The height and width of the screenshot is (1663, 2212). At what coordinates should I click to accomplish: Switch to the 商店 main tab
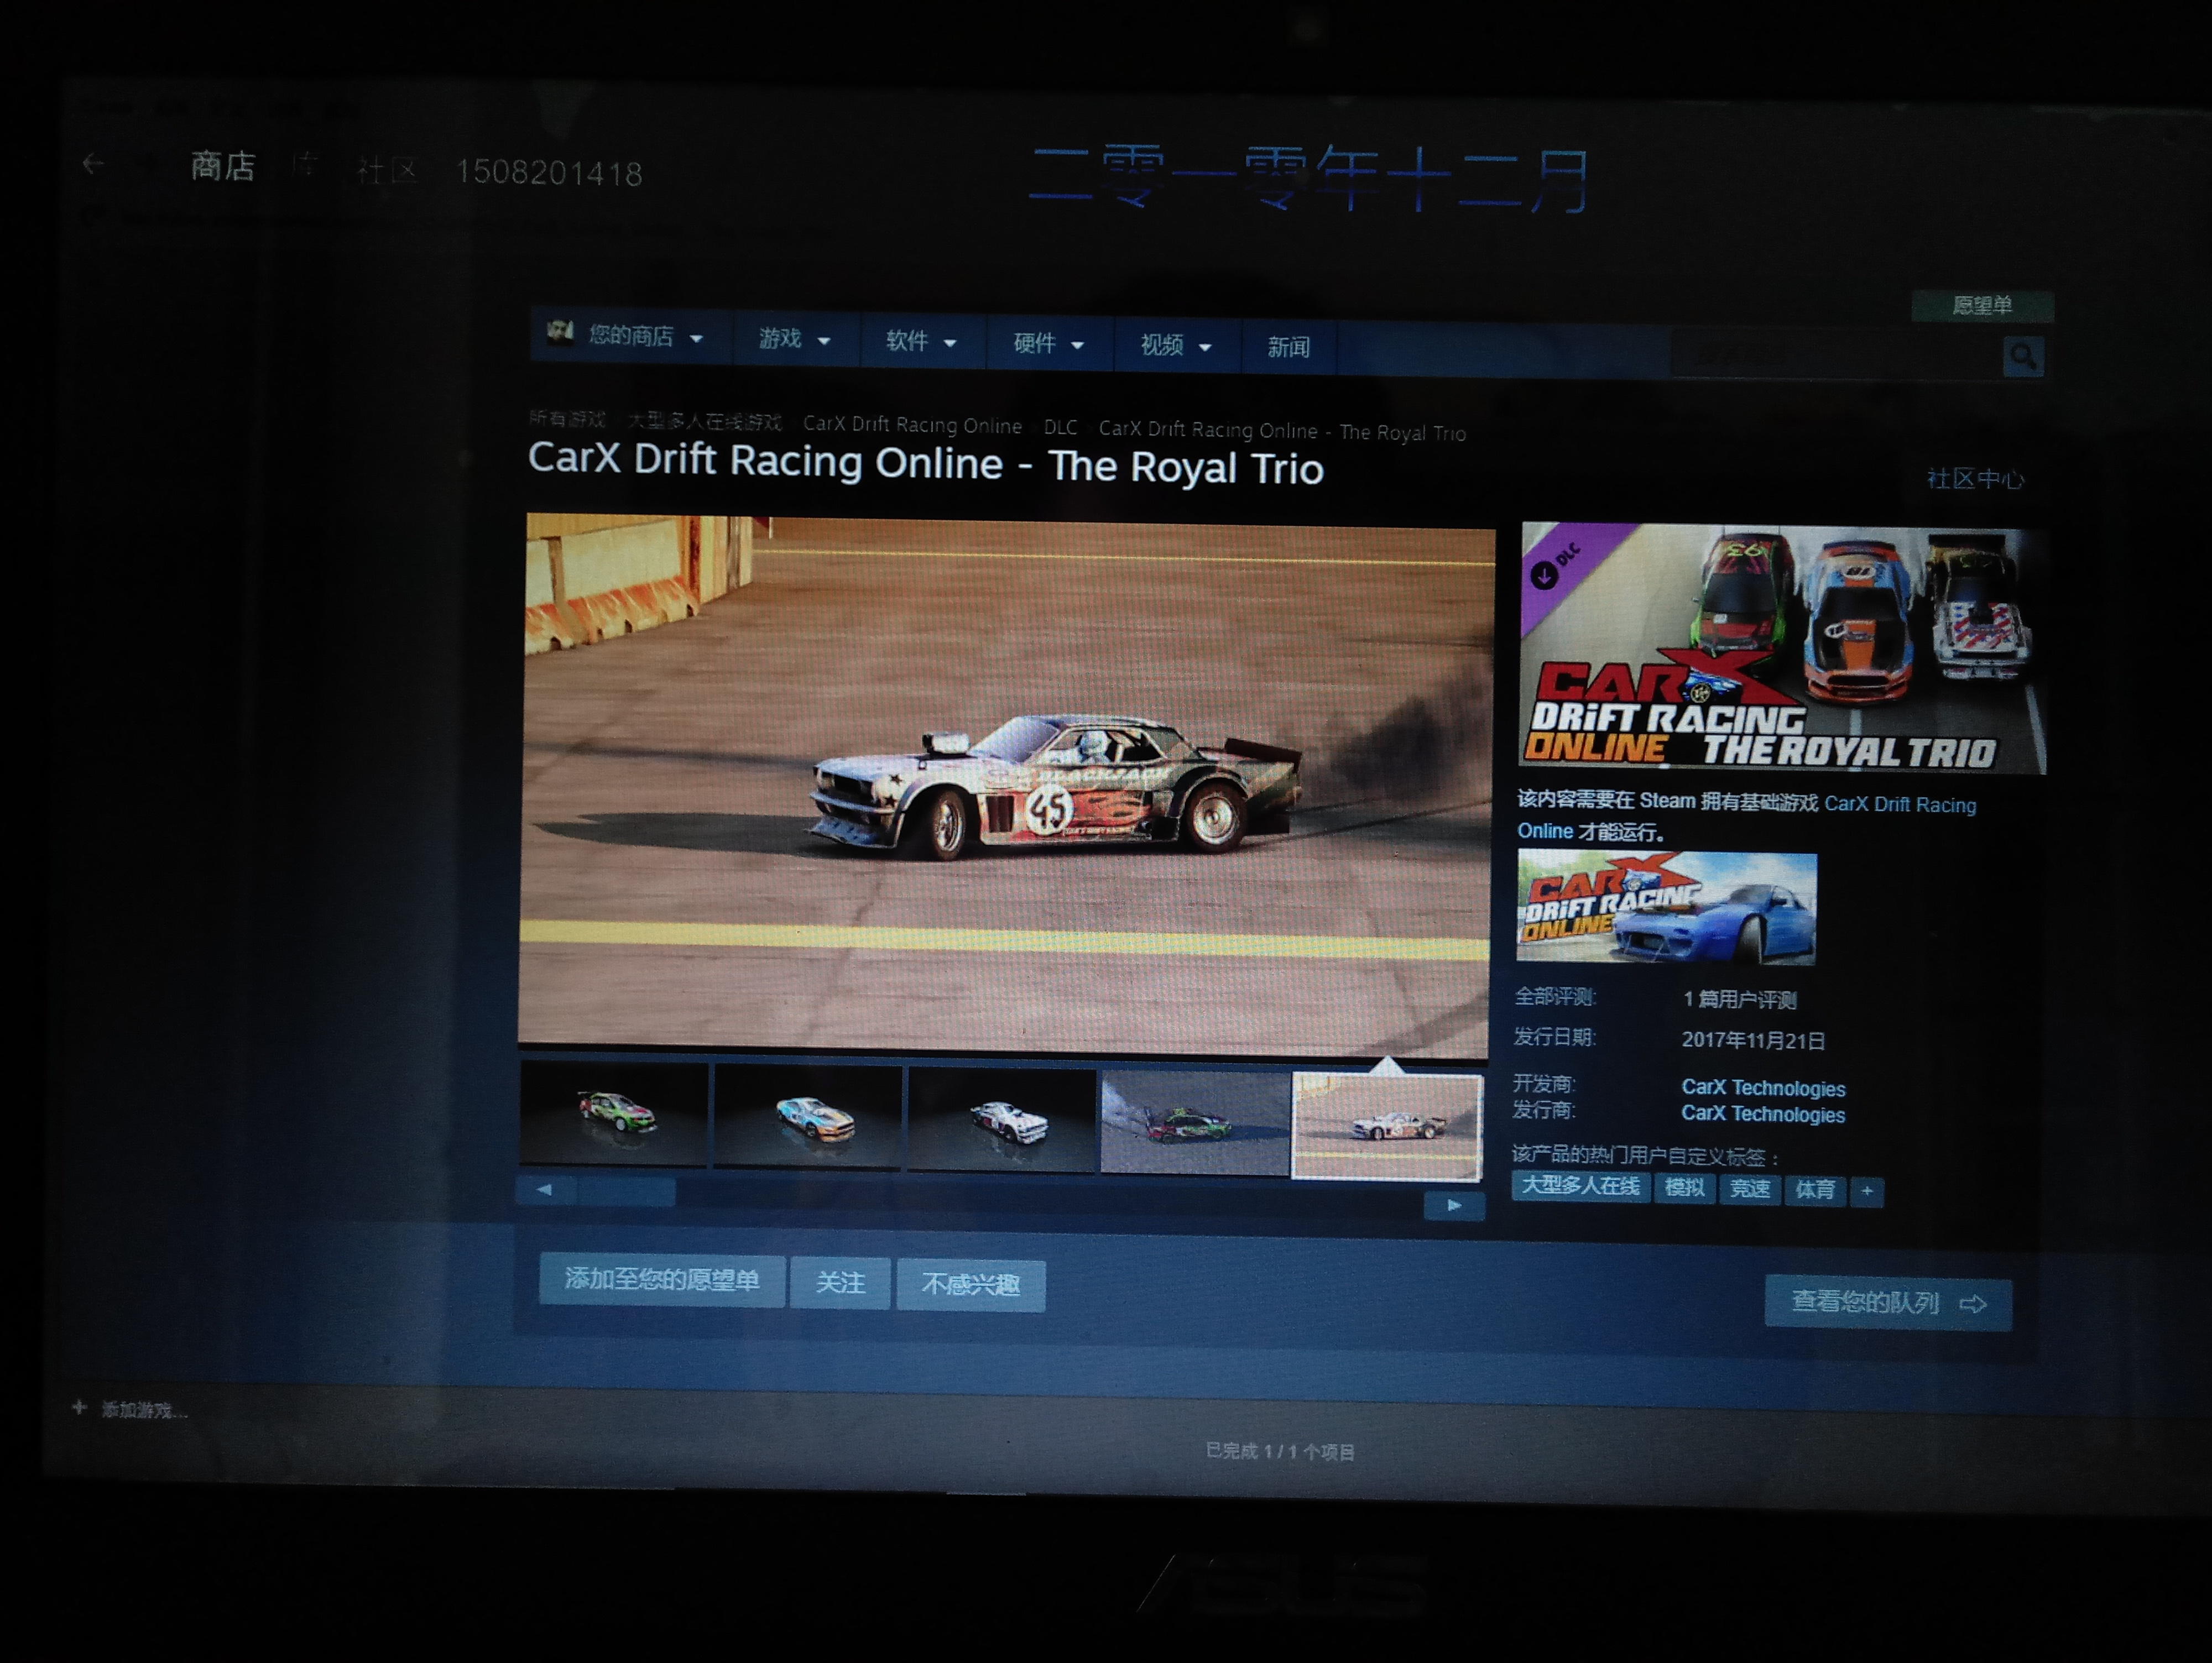(223, 166)
